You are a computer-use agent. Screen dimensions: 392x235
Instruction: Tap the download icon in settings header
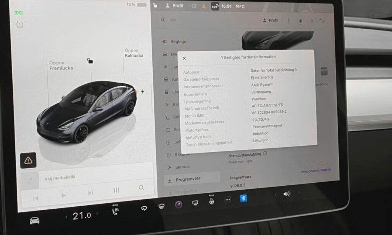[x=289, y=21]
